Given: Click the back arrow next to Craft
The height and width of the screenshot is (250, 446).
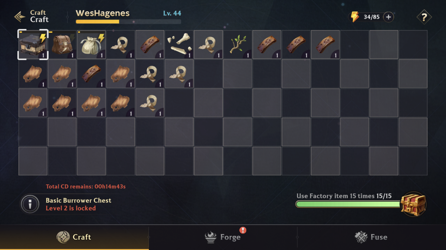Looking at the screenshot, I should [20, 17].
